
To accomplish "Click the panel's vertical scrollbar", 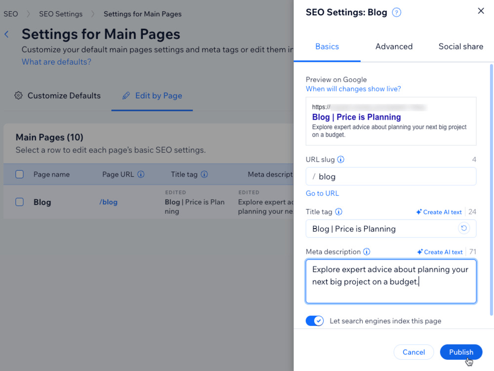I will pyautogui.click(x=491, y=189).
